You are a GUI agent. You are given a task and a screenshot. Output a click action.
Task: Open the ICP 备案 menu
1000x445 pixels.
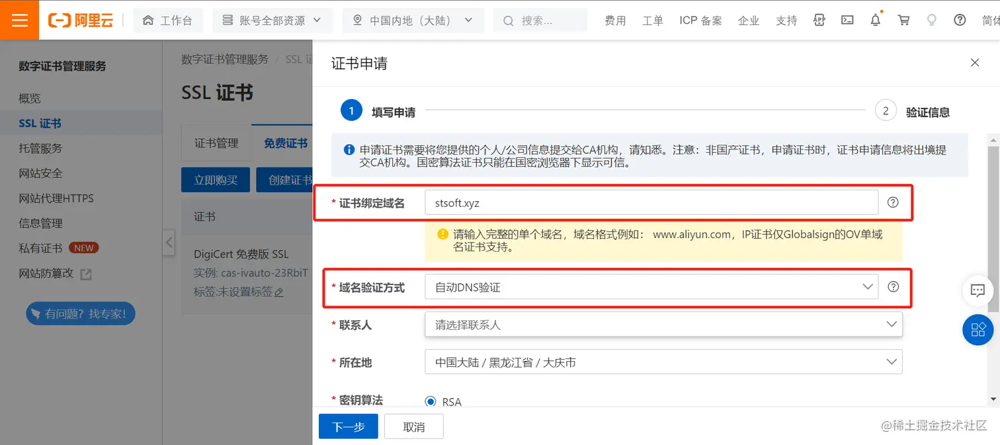pos(700,20)
